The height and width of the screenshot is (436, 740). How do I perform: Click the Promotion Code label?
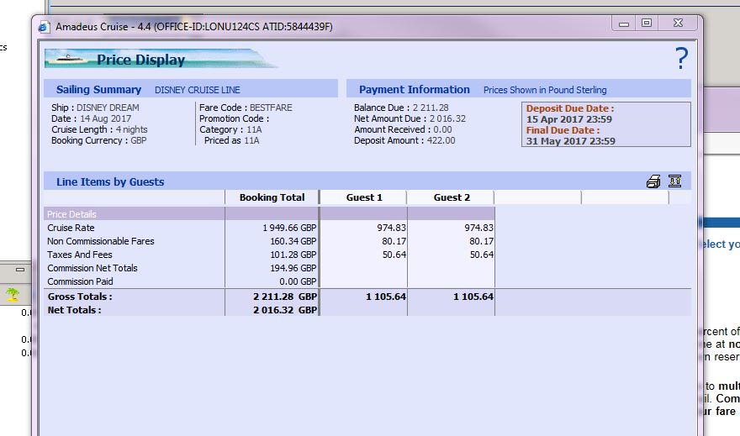tap(234, 118)
